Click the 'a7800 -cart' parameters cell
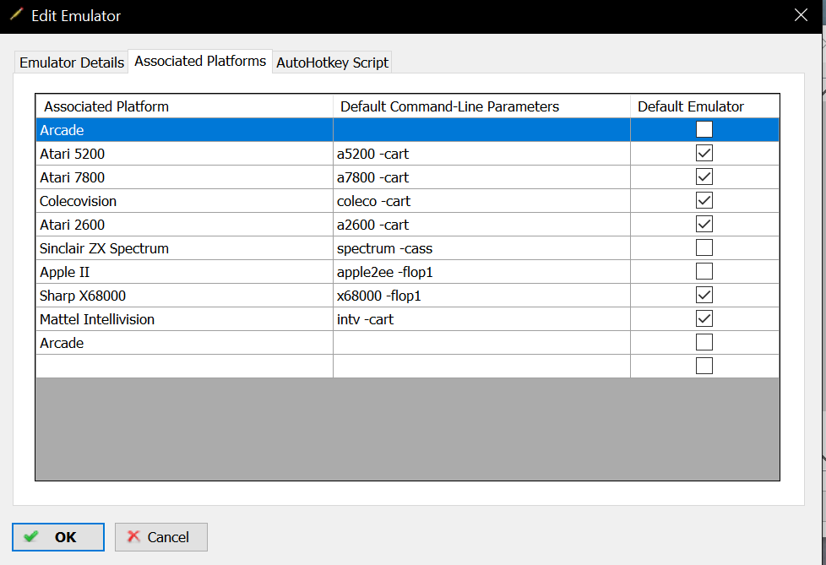Screen dimensions: 826x565 pyautogui.click(x=481, y=177)
